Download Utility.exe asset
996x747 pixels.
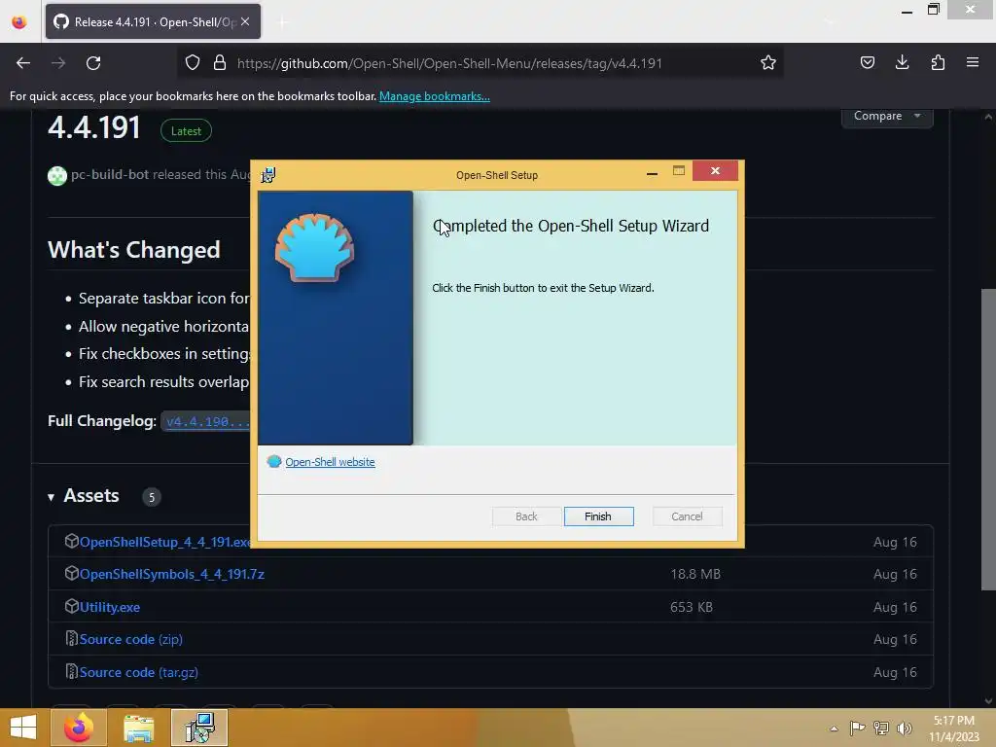[110, 607]
